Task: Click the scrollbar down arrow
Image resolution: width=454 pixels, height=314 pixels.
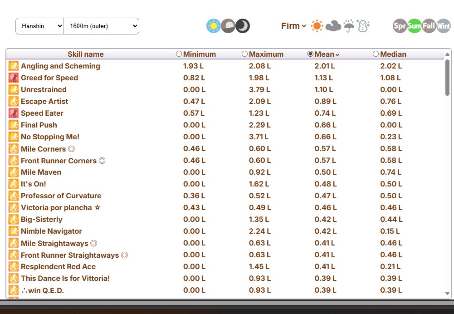Action: pos(447,293)
